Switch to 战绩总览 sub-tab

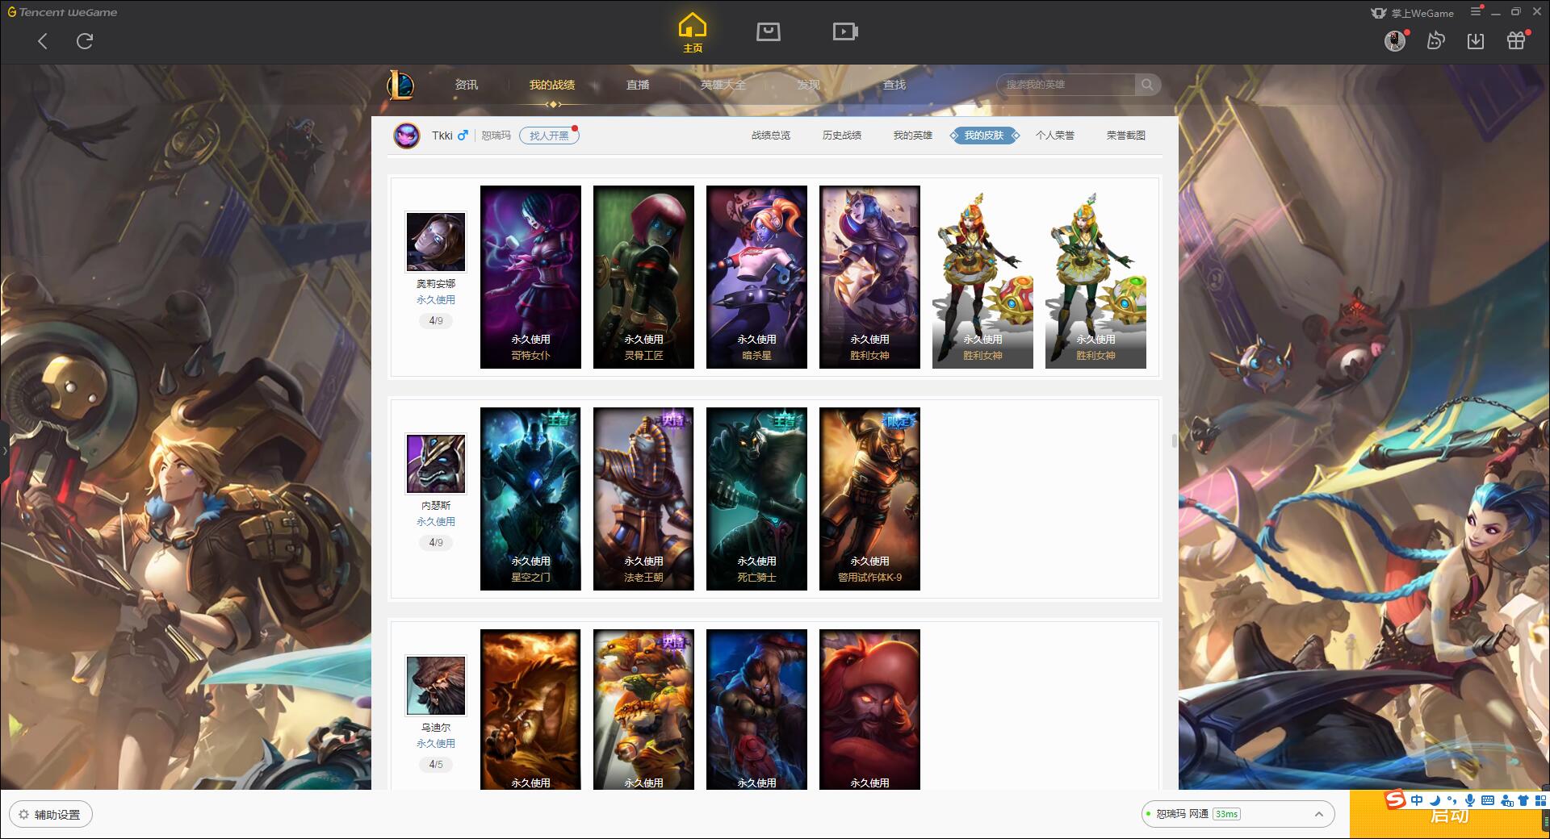click(x=771, y=136)
